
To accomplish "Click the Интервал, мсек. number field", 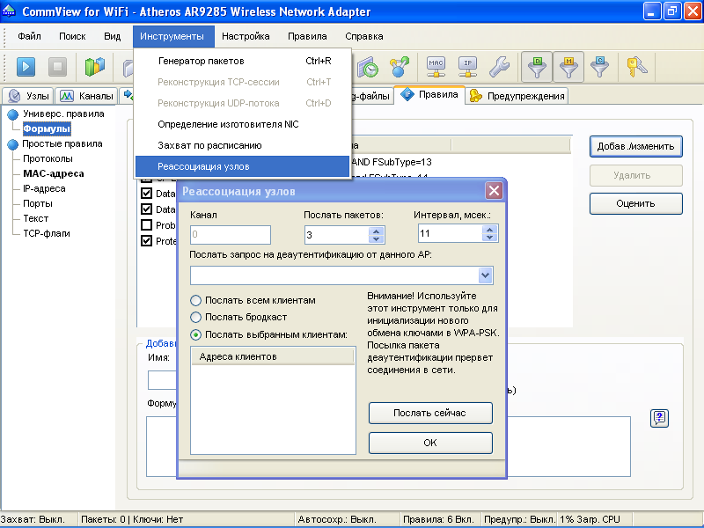I will pyautogui.click(x=451, y=233).
